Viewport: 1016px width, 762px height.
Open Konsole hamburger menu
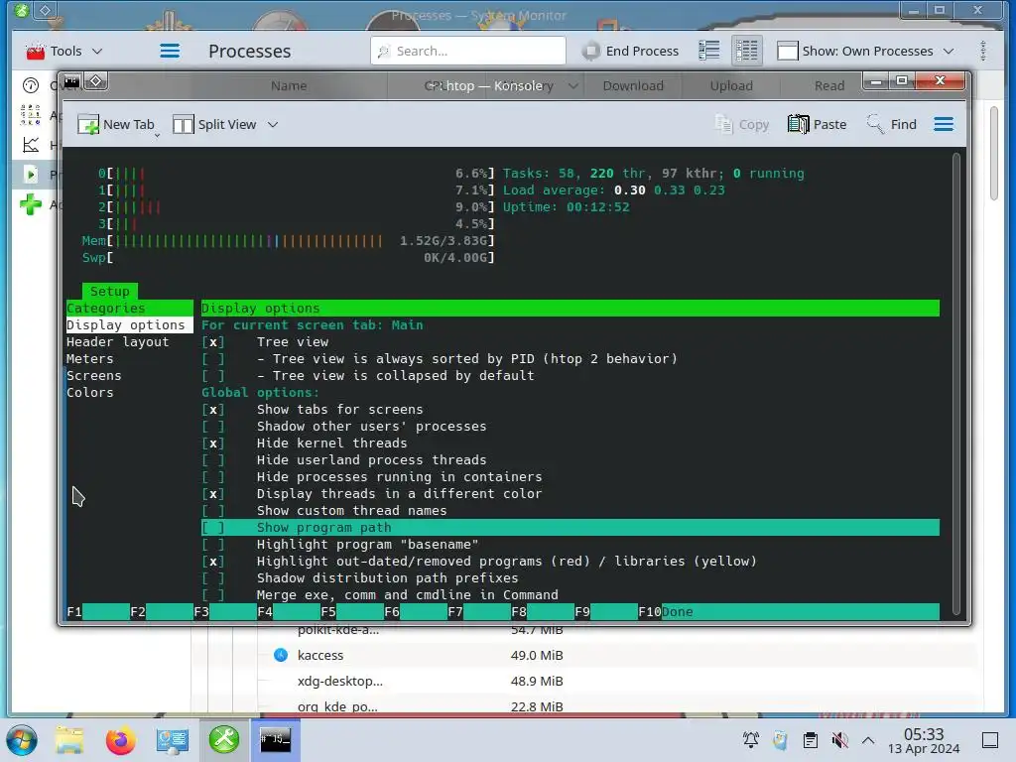click(944, 124)
